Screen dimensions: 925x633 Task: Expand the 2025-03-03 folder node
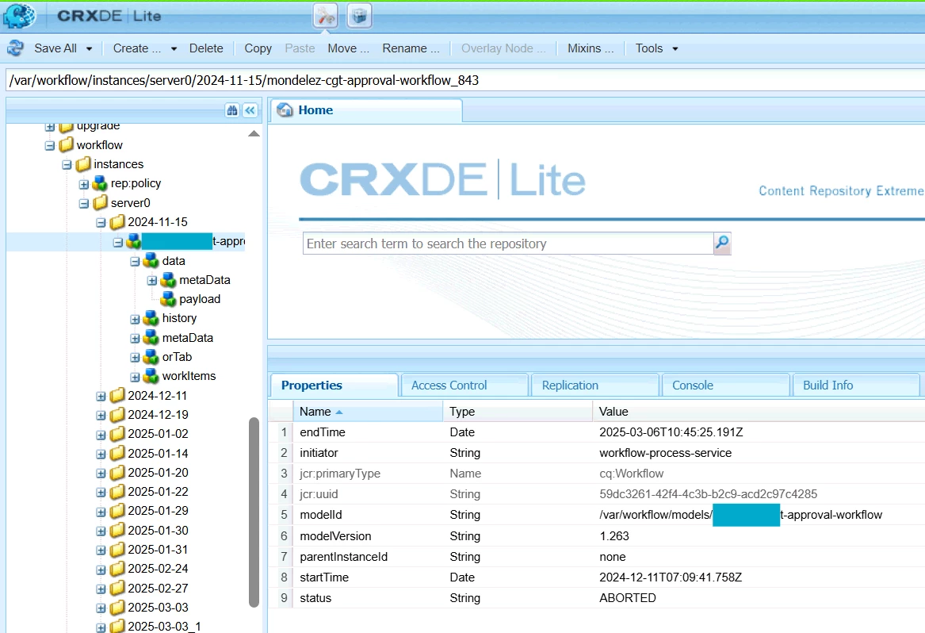pos(101,608)
